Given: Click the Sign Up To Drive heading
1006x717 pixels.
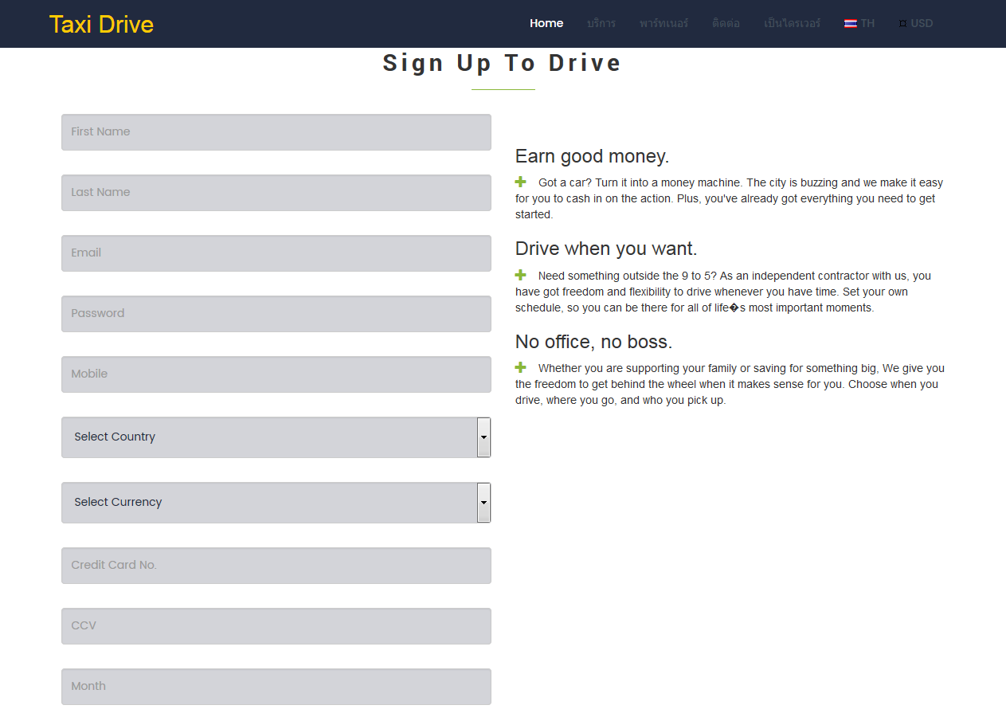Looking at the screenshot, I should coord(503,63).
